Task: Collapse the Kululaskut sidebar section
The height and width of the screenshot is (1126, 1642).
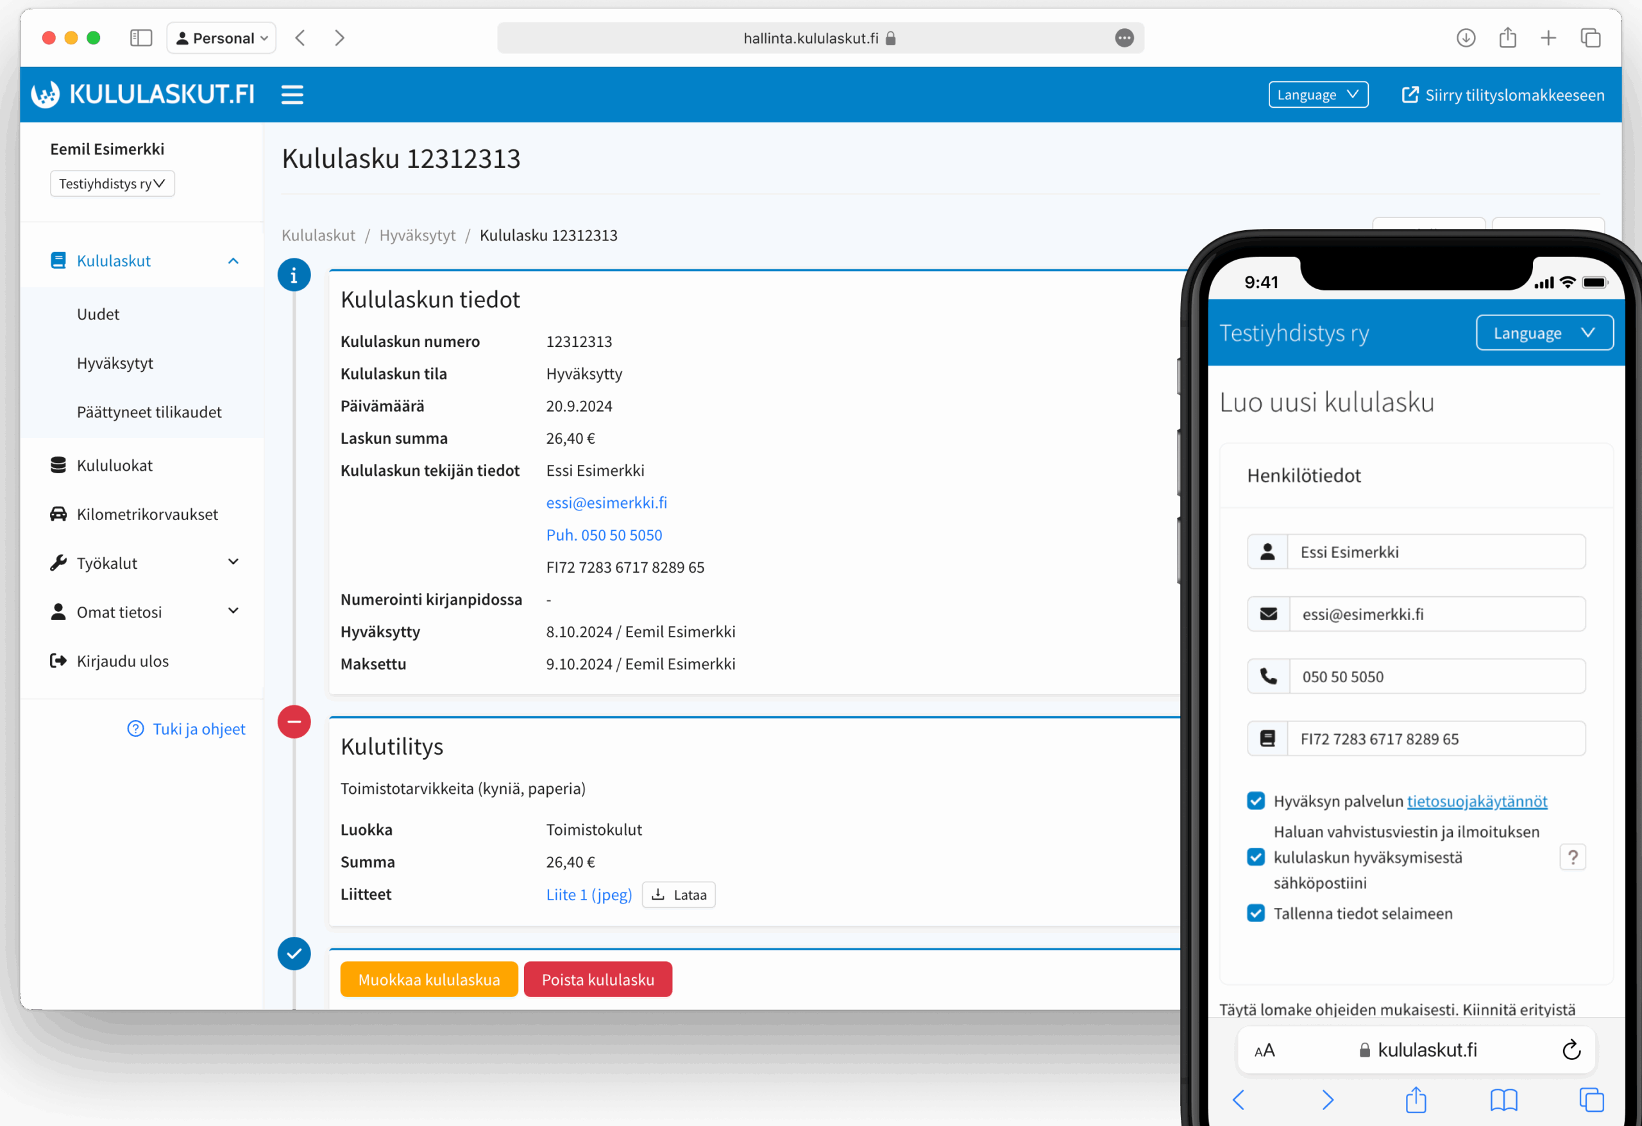Action: click(233, 261)
